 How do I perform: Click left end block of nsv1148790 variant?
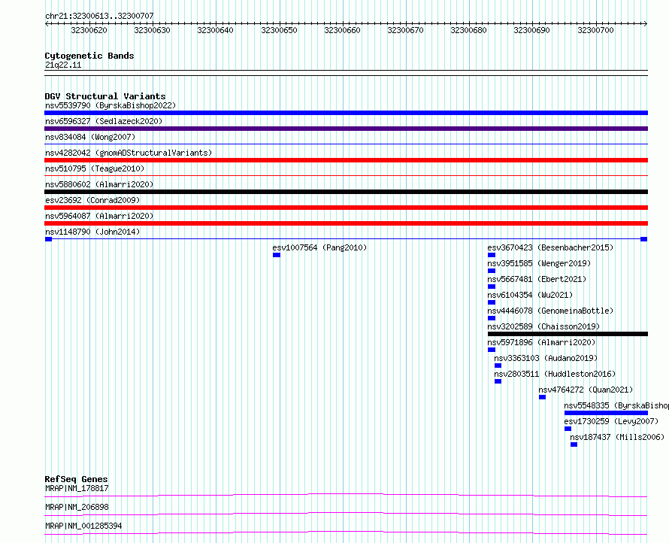pyautogui.click(x=48, y=239)
